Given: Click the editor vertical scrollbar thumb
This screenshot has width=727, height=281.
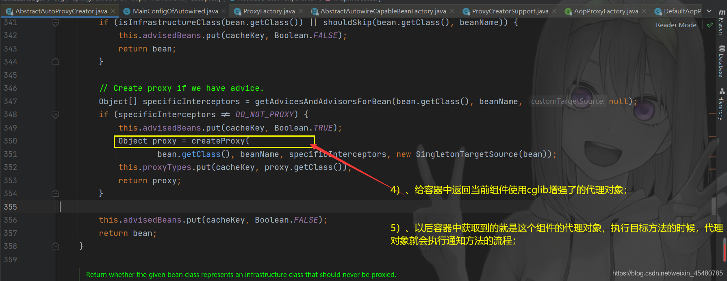Looking at the screenshot, I should click(x=714, y=206).
